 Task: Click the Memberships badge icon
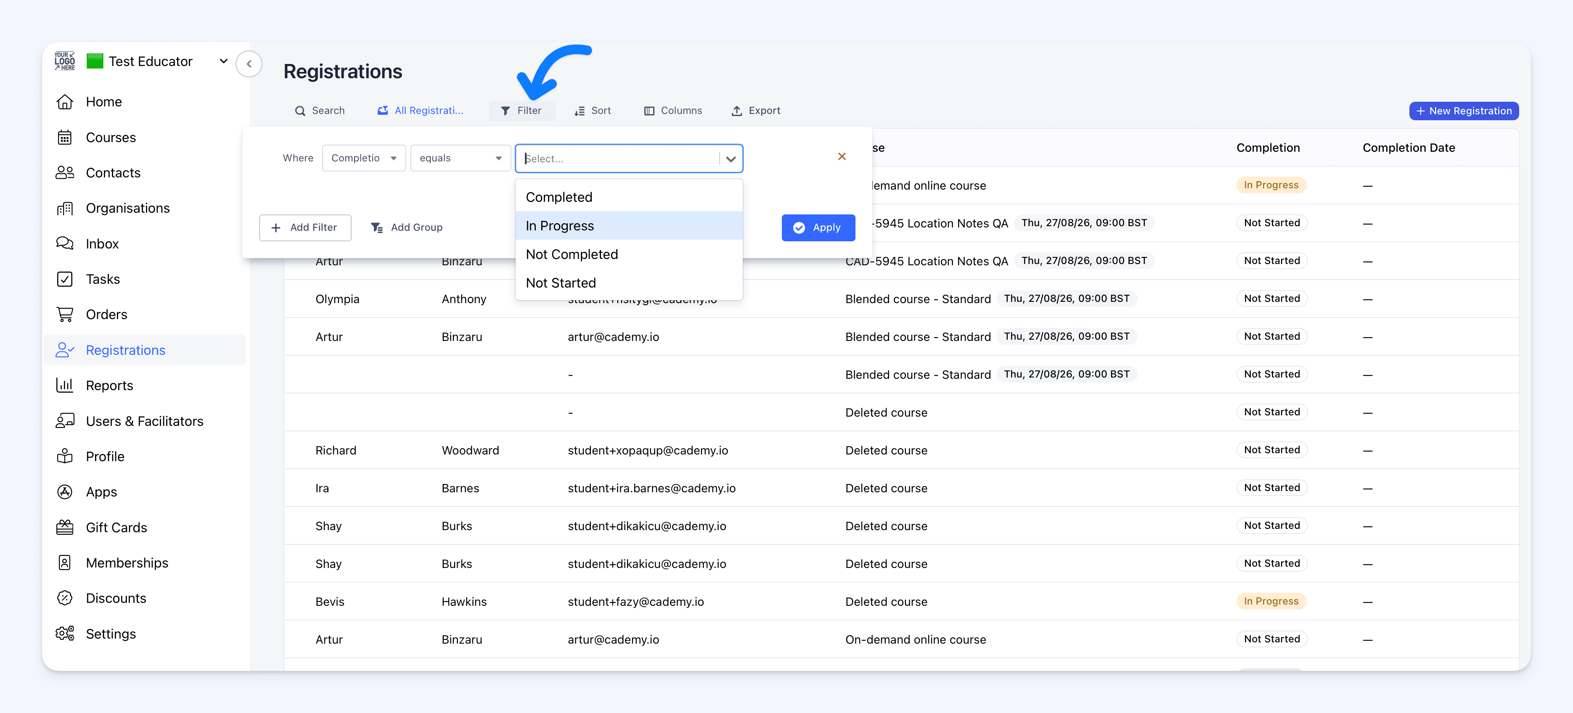[x=65, y=562]
